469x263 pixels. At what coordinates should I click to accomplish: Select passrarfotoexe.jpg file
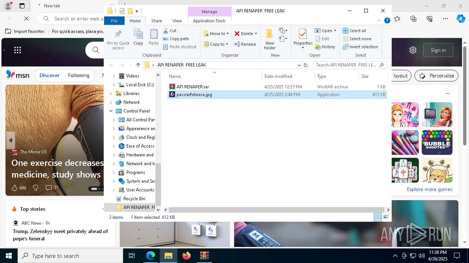click(277, 95)
